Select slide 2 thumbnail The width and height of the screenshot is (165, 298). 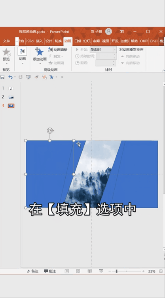click(x=11, y=97)
